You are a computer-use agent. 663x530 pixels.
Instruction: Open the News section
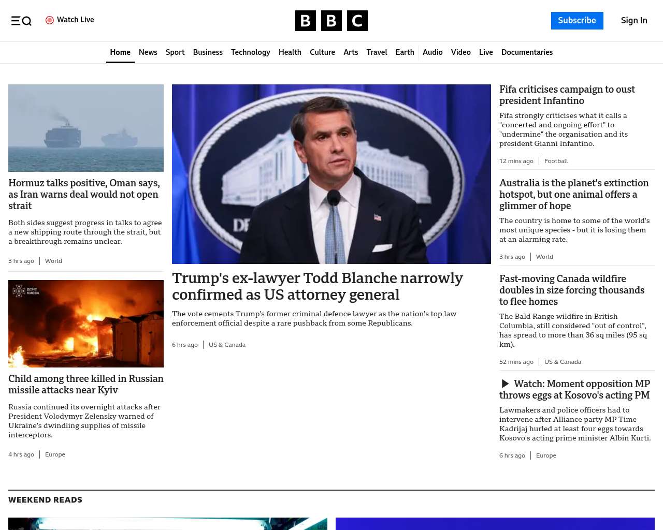[x=148, y=52]
